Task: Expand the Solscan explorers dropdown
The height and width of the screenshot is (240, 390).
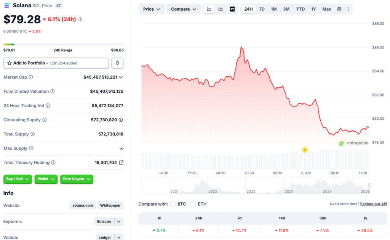Action: 118,221
